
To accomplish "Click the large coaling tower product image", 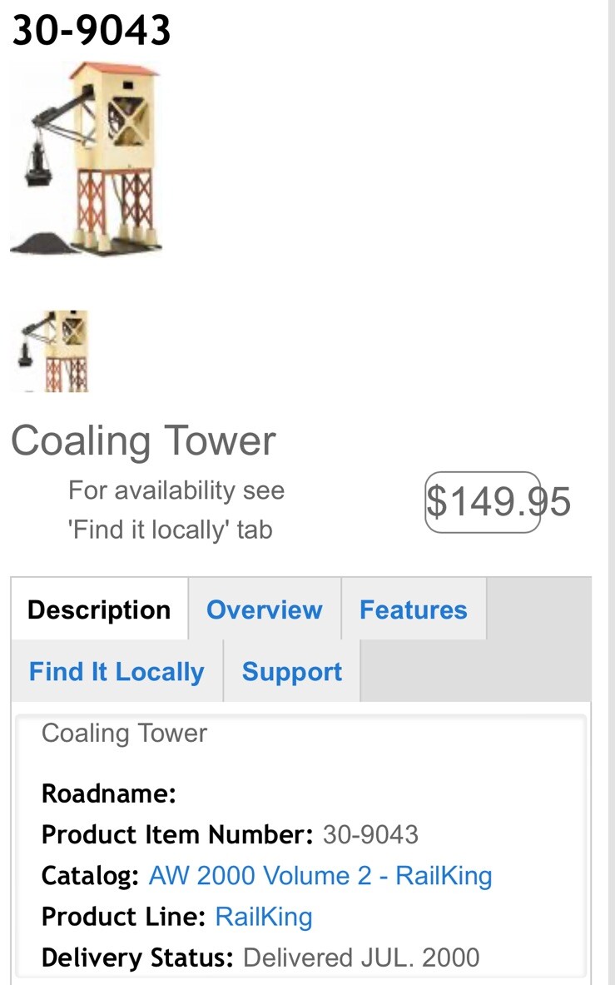I will pos(86,158).
